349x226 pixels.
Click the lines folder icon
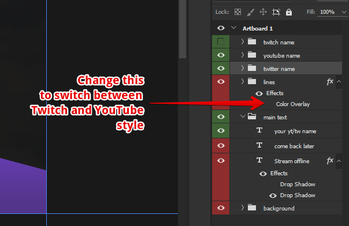[x=252, y=81]
